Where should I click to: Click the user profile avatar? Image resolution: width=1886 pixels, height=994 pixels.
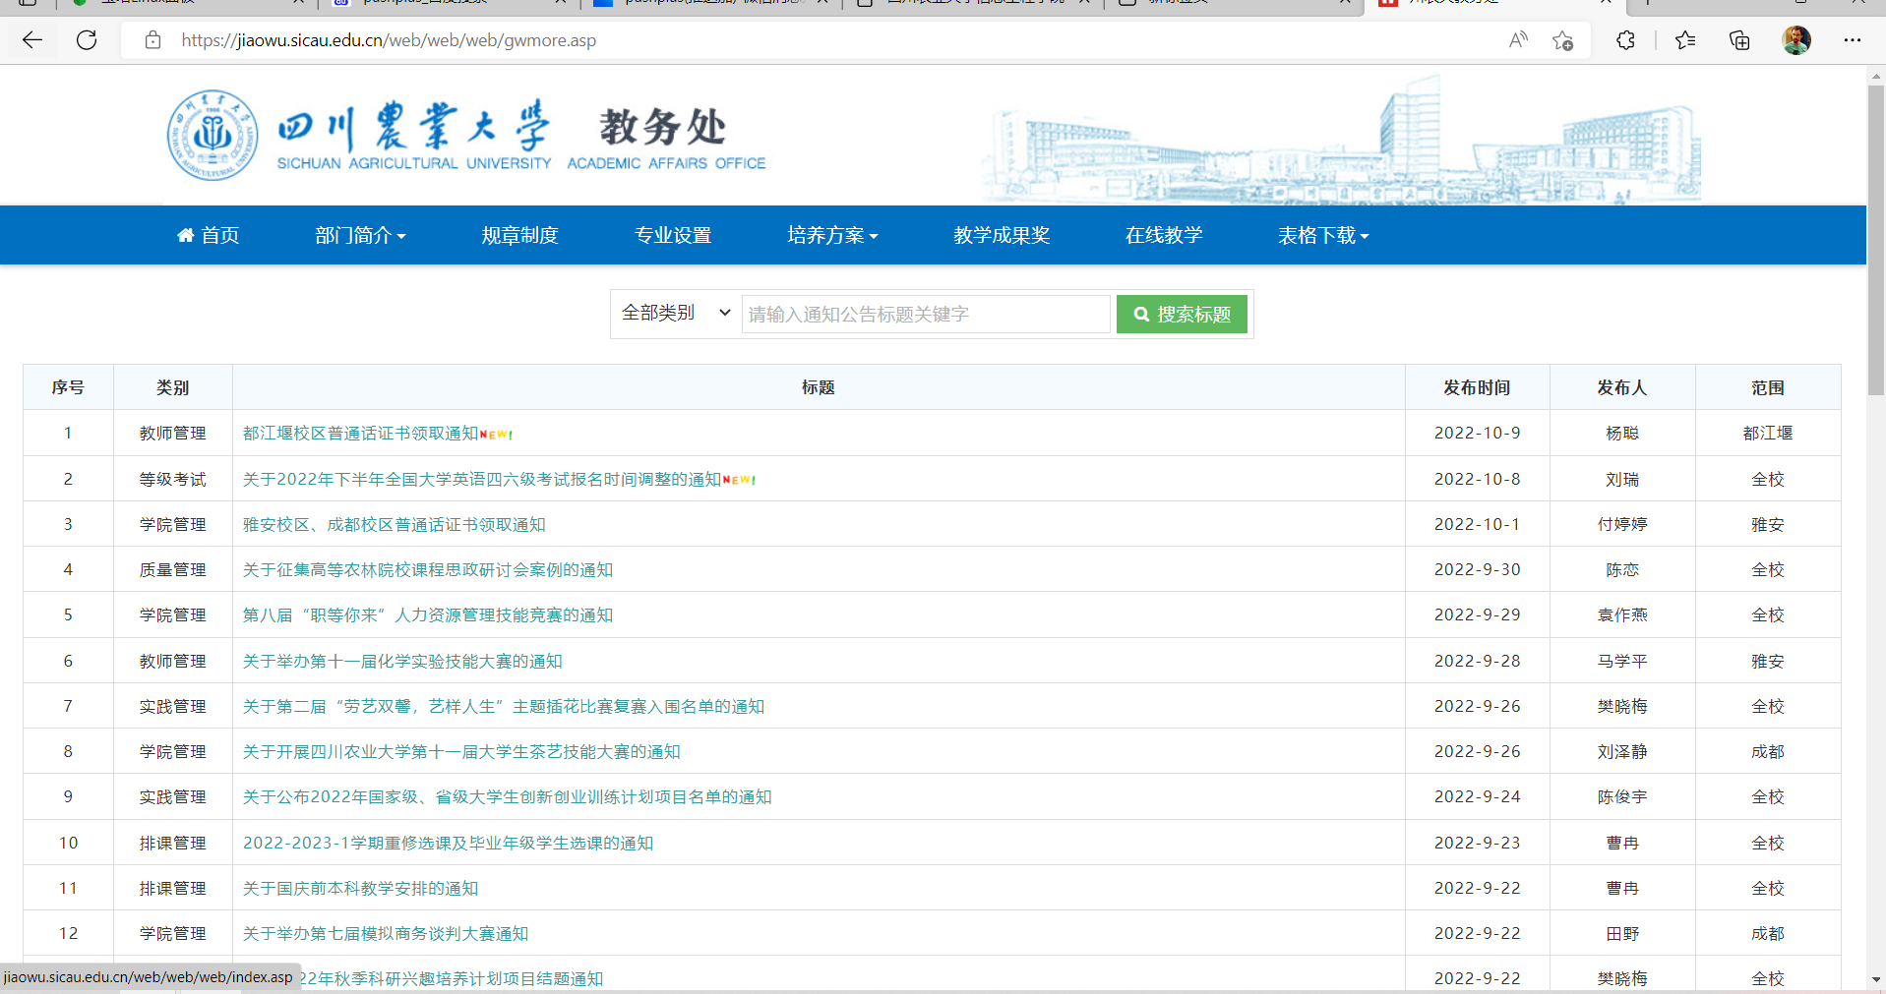[1796, 40]
